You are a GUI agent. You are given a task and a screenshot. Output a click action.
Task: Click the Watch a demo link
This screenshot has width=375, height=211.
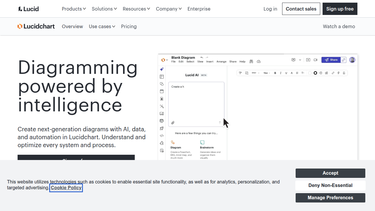[x=339, y=26]
